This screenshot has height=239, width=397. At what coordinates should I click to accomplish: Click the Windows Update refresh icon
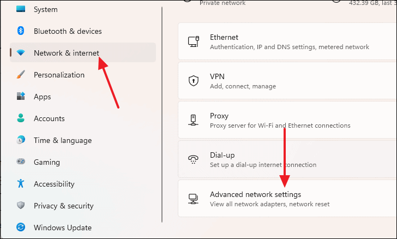coord(21,227)
